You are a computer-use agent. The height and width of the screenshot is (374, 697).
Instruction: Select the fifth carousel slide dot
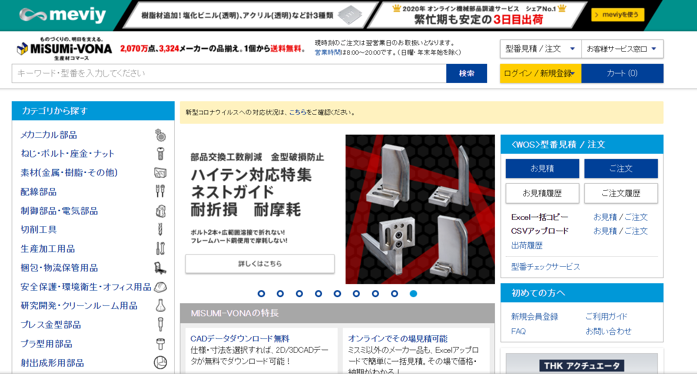point(337,294)
